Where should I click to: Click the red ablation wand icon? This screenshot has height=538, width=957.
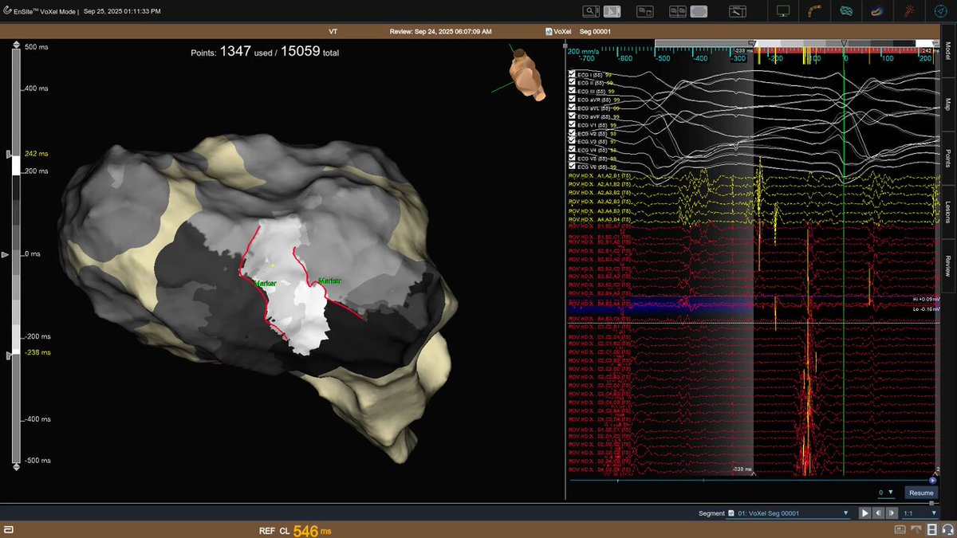(910, 11)
